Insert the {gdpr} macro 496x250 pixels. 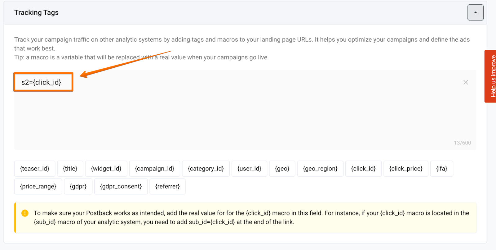tap(78, 186)
